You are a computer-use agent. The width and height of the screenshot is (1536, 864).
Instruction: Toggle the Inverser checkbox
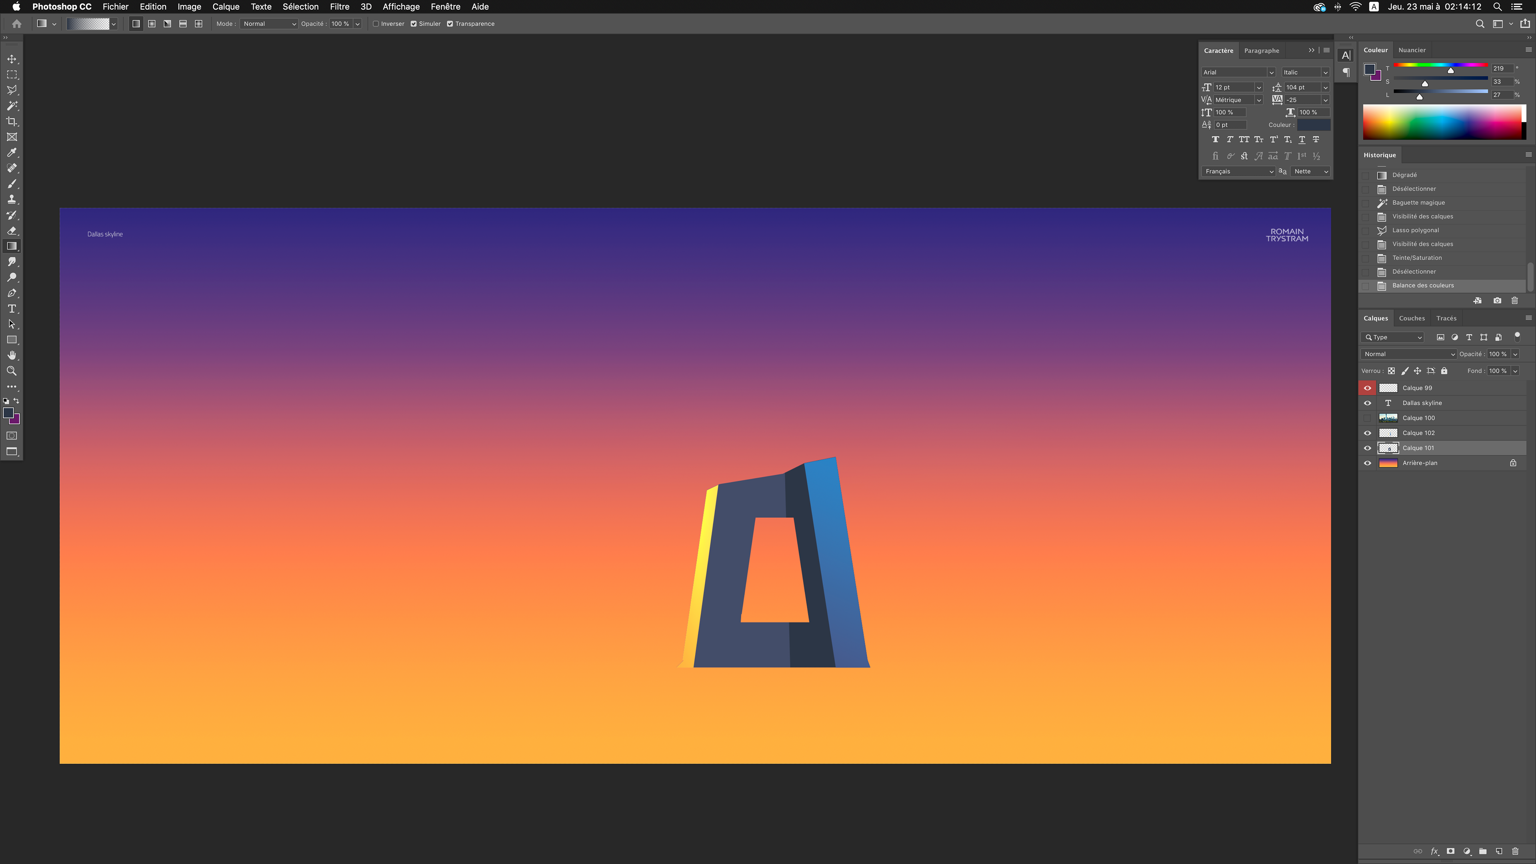point(376,24)
